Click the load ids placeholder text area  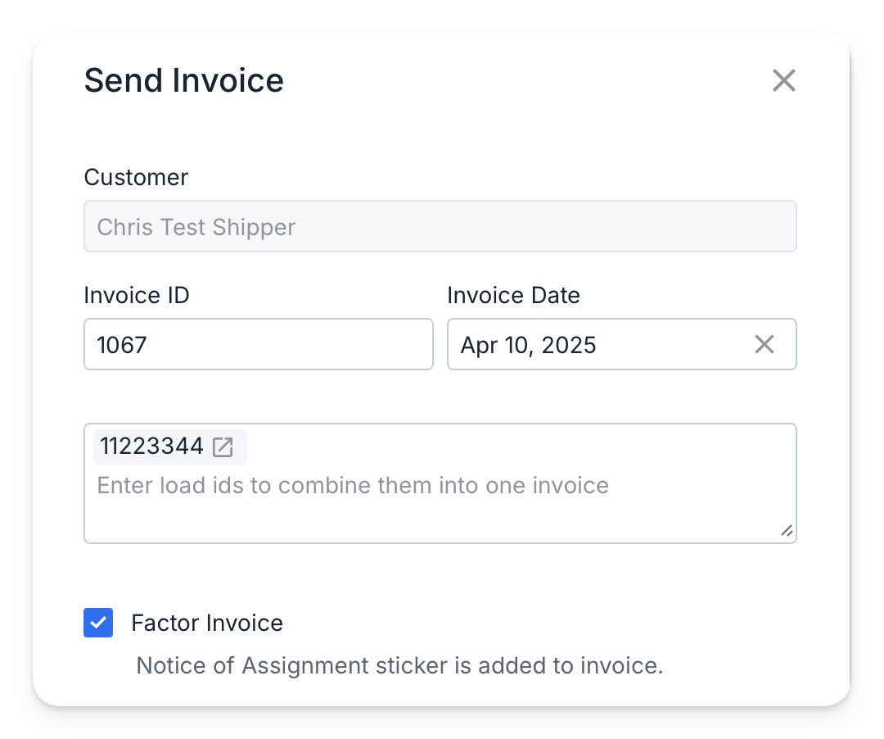tap(353, 485)
